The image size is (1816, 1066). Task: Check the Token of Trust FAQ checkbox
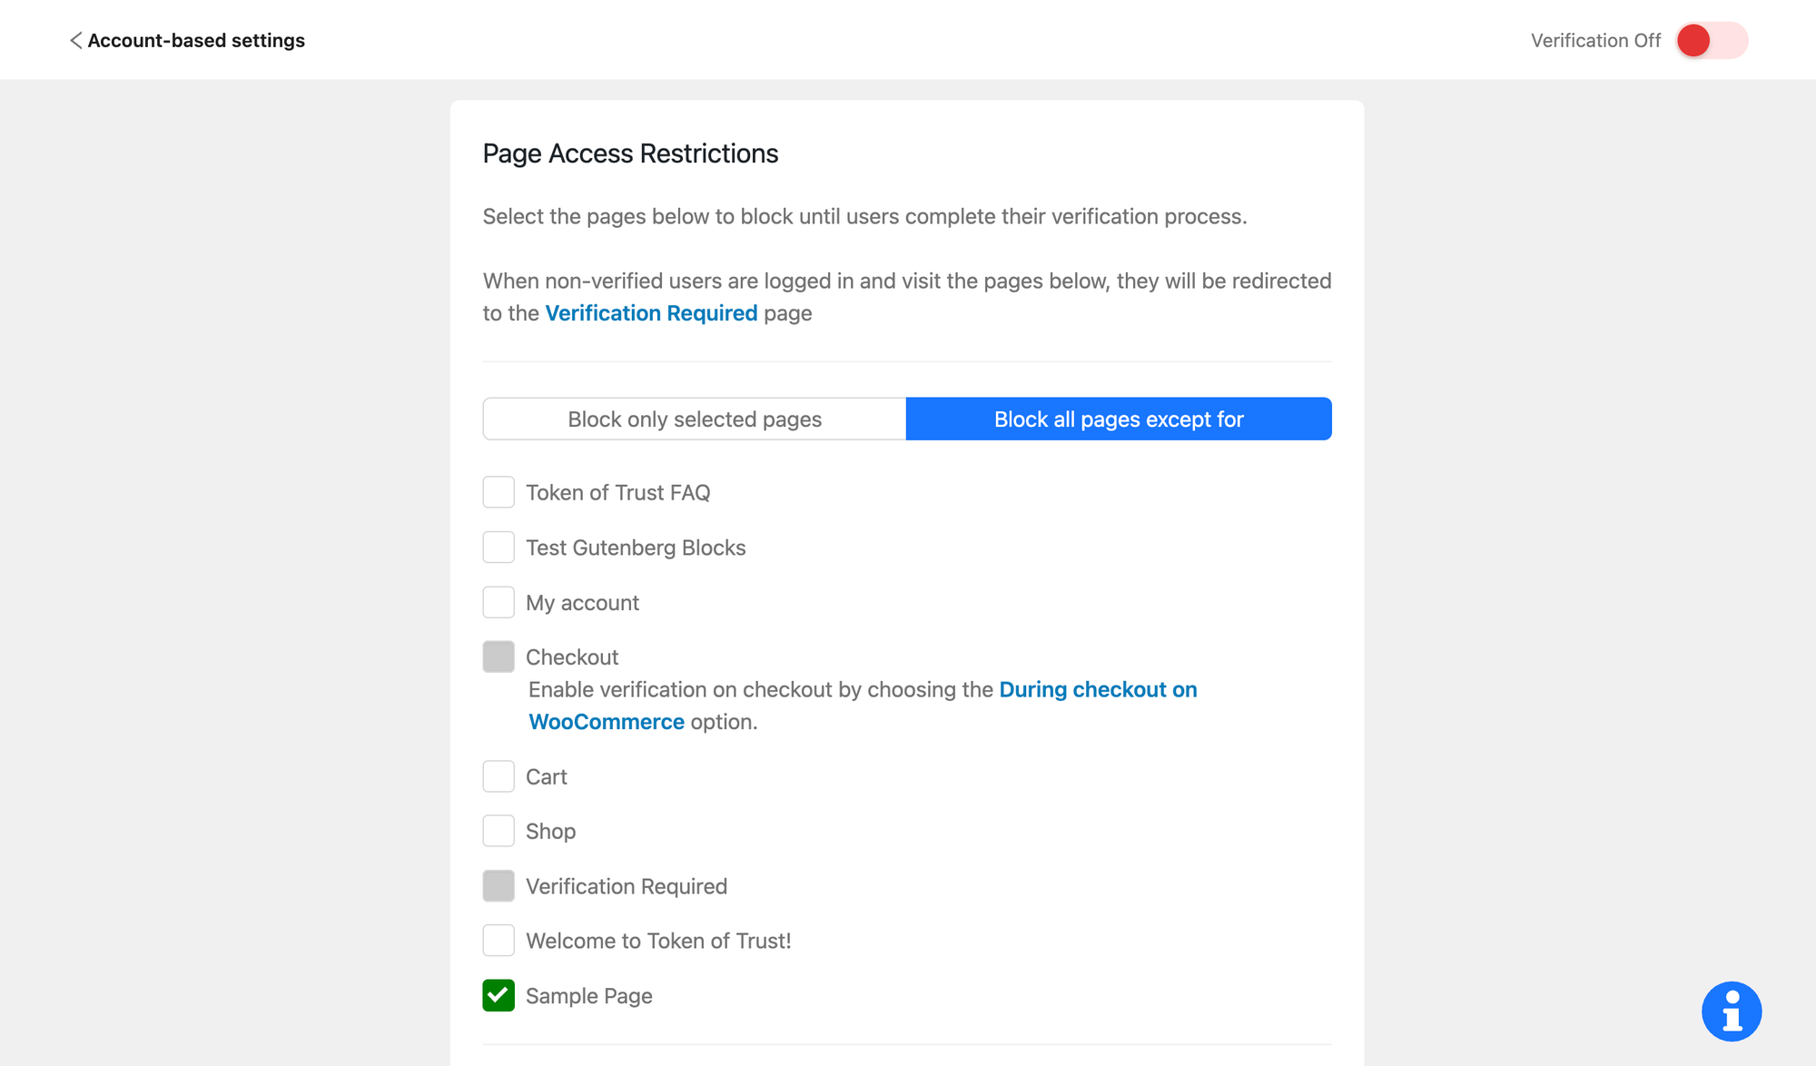(x=498, y=492)
